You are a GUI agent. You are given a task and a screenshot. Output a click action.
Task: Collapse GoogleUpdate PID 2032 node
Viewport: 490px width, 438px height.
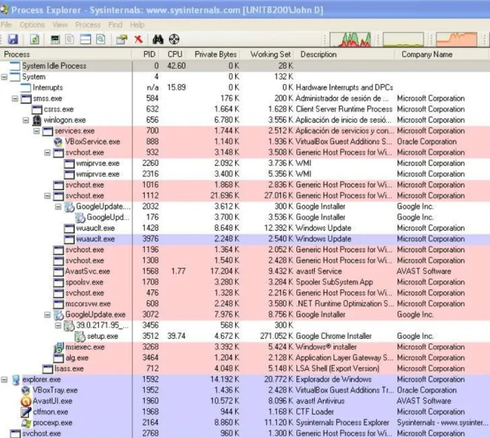pyautogui.click(x=58, y=206)
